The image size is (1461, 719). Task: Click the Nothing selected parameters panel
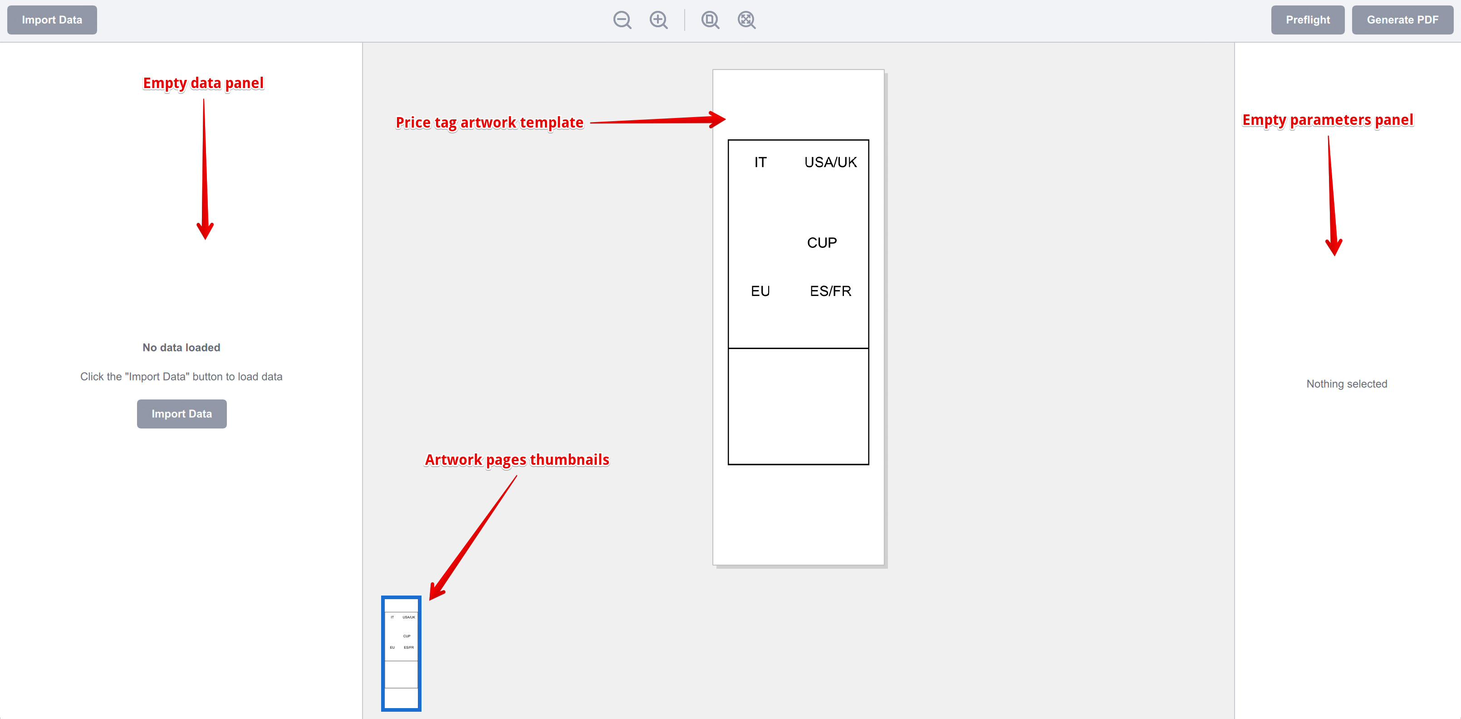(1347, 384)
